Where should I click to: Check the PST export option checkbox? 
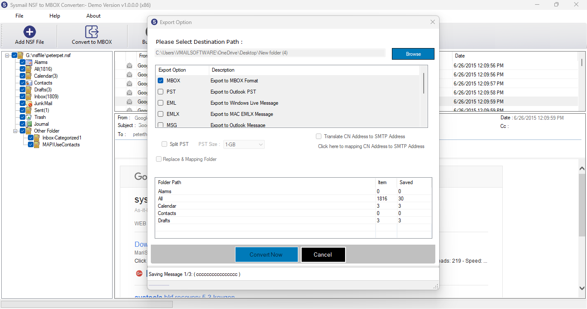(x=160, y=92)
